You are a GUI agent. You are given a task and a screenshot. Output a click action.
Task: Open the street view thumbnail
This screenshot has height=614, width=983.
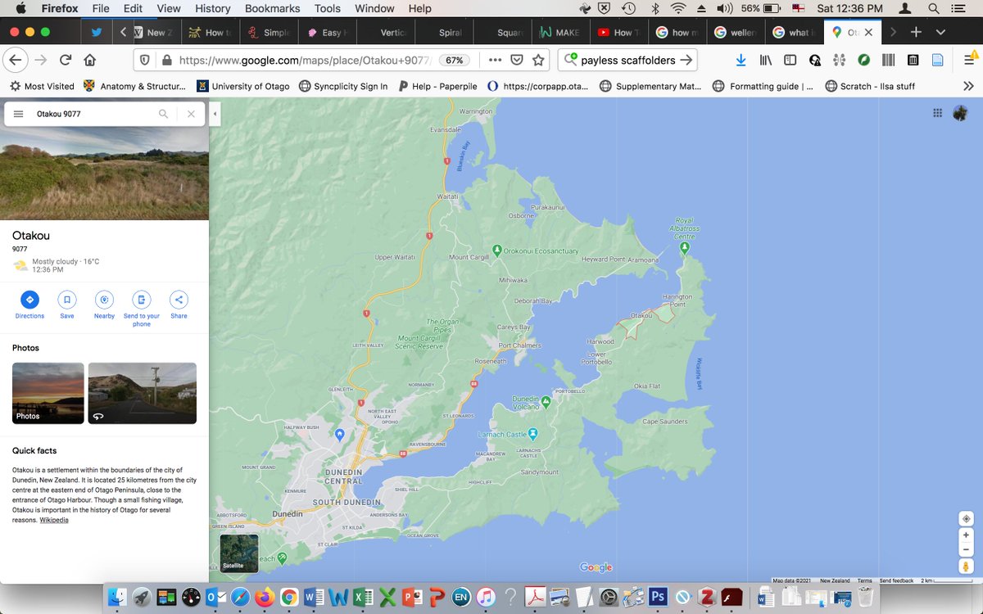(143, 393)
